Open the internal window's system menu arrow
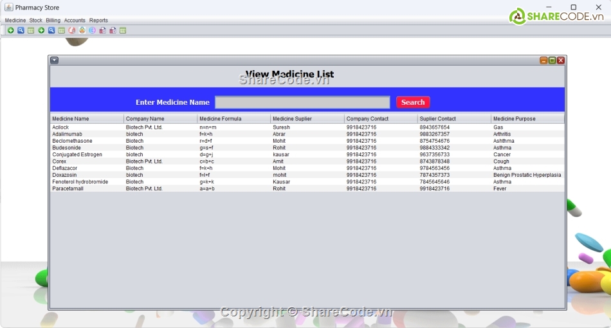This screenshot has width=611, height=328. [x=54, y=60]
